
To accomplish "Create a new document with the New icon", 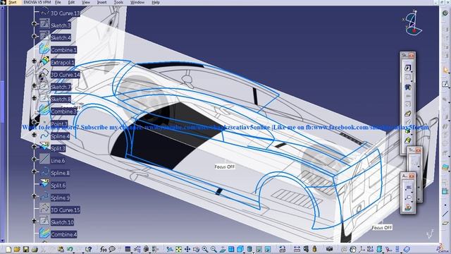I will pos(8,249).
